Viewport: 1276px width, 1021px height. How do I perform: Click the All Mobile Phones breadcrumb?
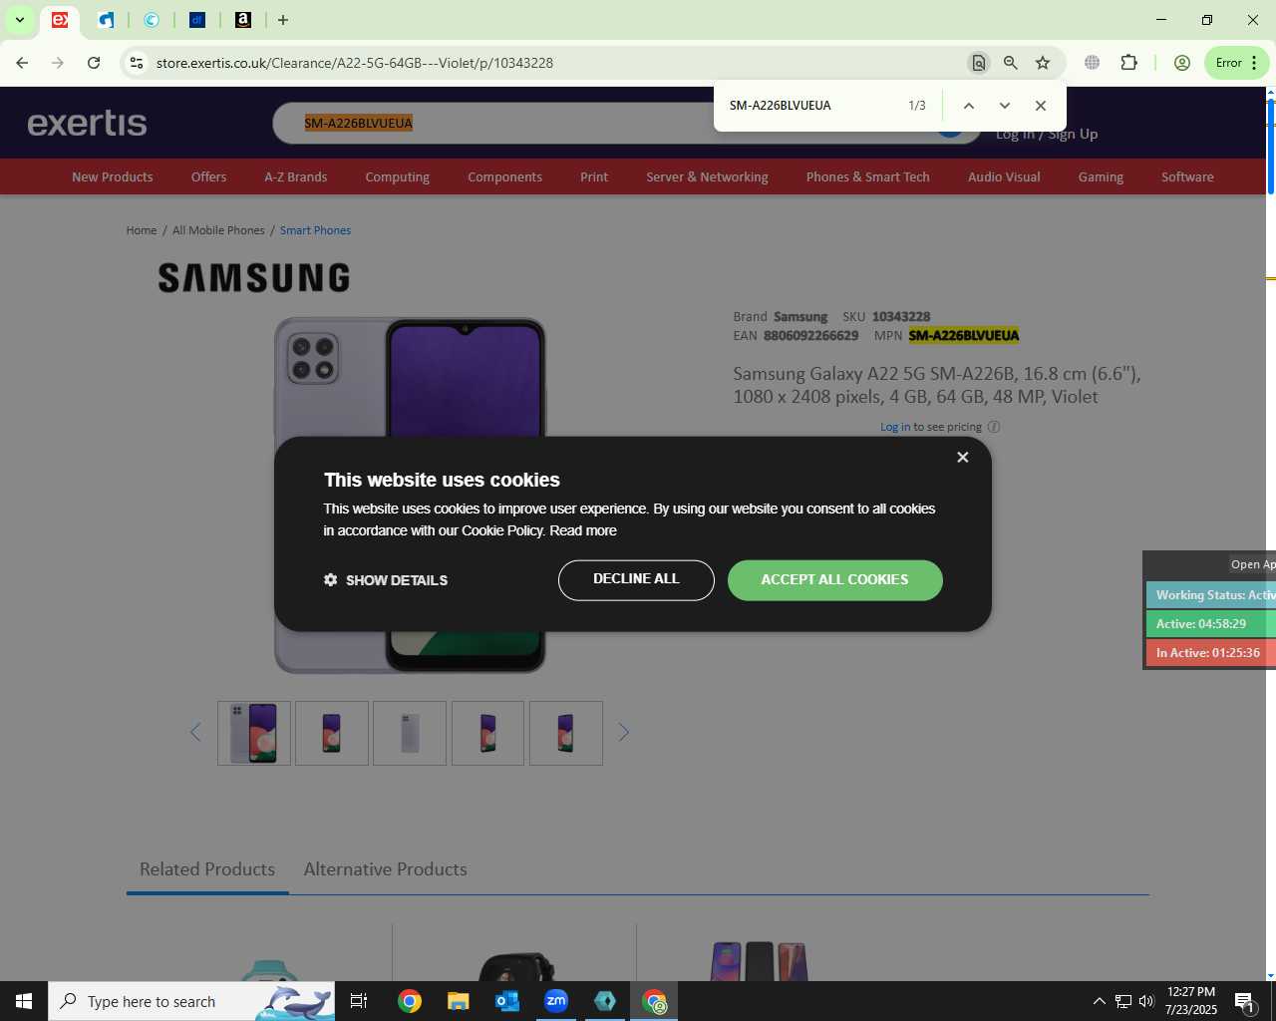tap(218, 230)
